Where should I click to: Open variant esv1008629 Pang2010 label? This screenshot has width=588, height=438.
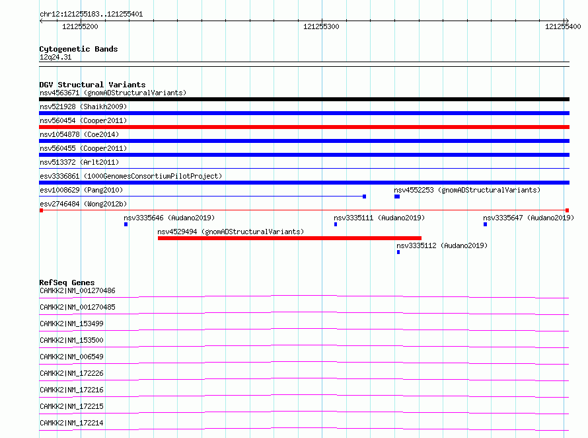81,190
